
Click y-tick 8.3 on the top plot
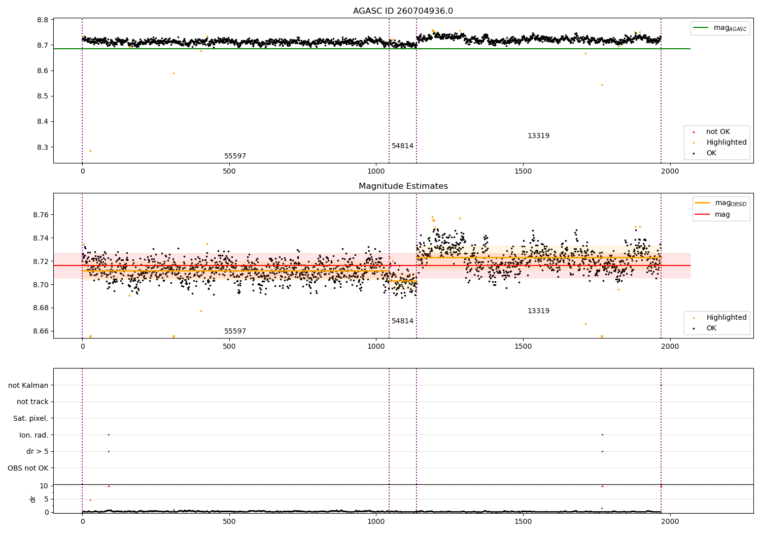[x=43, y=148]
